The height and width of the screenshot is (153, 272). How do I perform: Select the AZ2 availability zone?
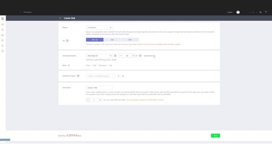(x=112, y=40)
